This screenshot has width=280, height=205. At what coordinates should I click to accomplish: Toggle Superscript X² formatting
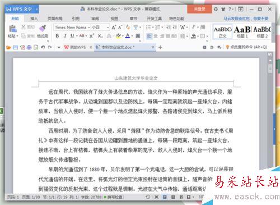pos(92,36)
